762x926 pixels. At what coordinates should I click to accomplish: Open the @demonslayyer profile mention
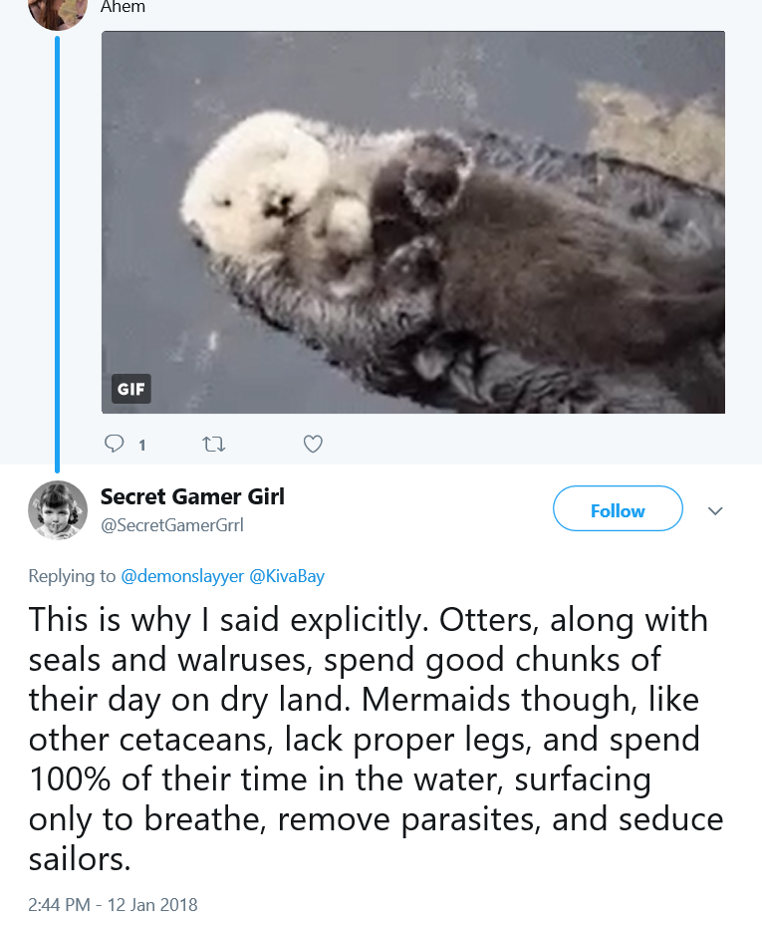pyautogui.click(x=182, y=576)
